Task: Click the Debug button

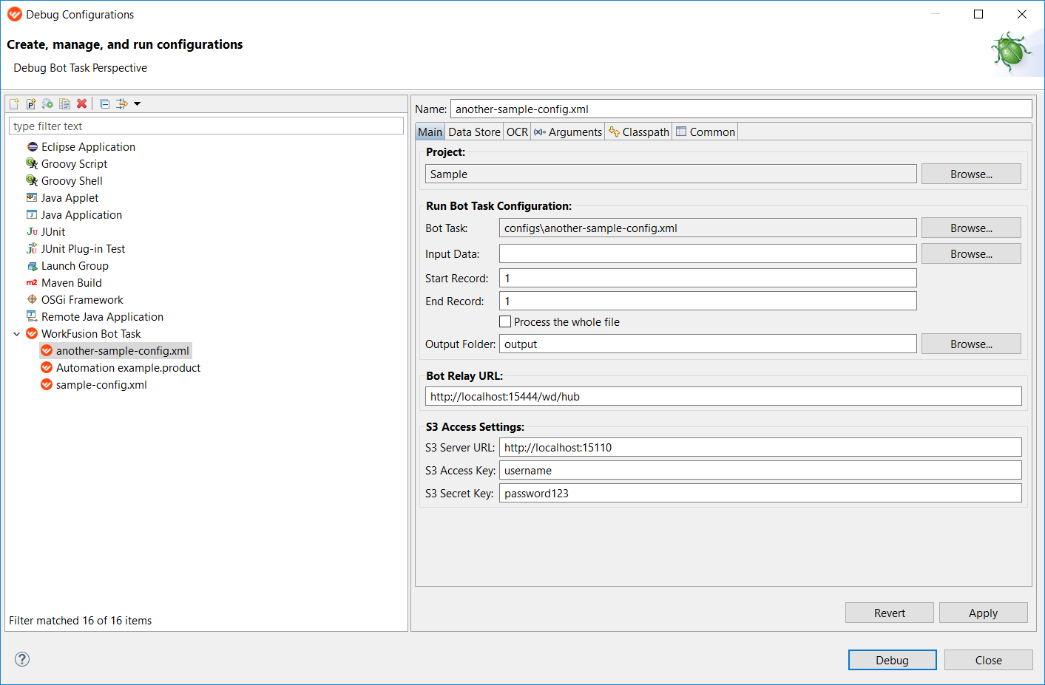Action: 893,660
